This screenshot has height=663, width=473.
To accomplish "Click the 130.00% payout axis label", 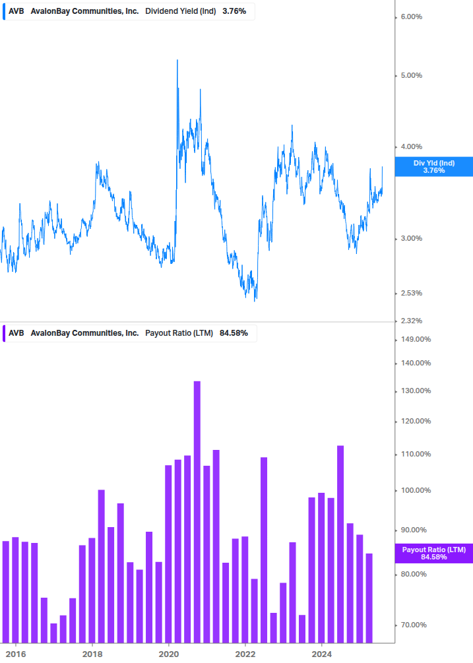I will click(x=416, y=391).
